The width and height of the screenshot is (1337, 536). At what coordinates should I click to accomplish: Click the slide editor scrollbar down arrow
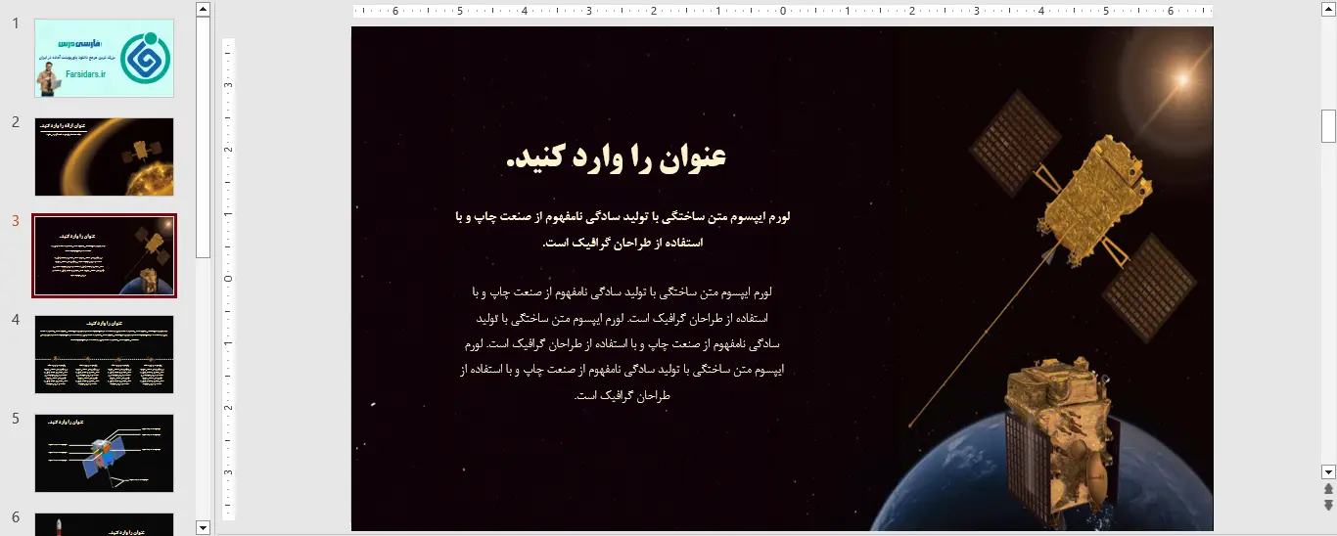tap(1328, 471)
